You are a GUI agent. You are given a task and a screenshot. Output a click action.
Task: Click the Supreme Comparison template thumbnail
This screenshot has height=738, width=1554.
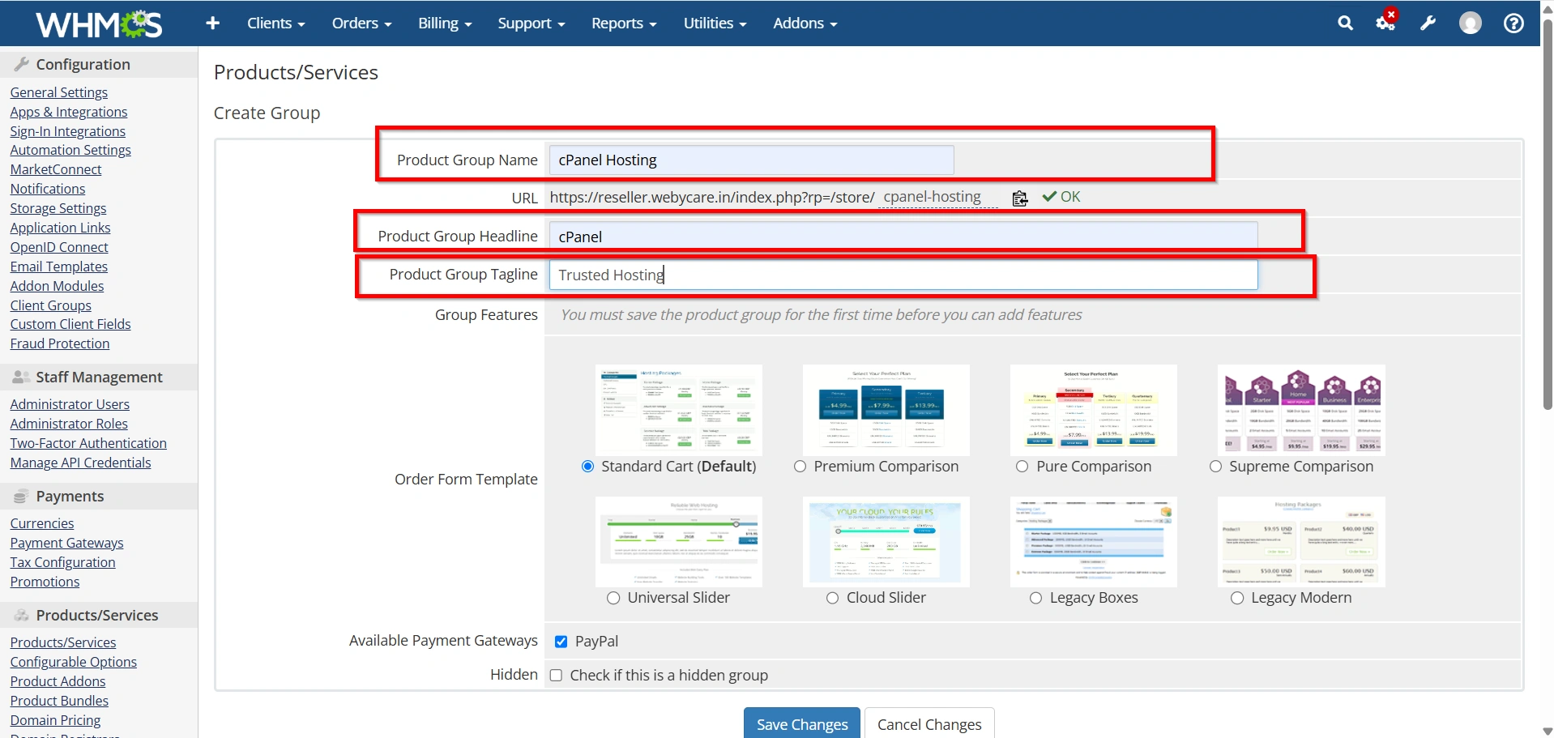click(1301, 409)
